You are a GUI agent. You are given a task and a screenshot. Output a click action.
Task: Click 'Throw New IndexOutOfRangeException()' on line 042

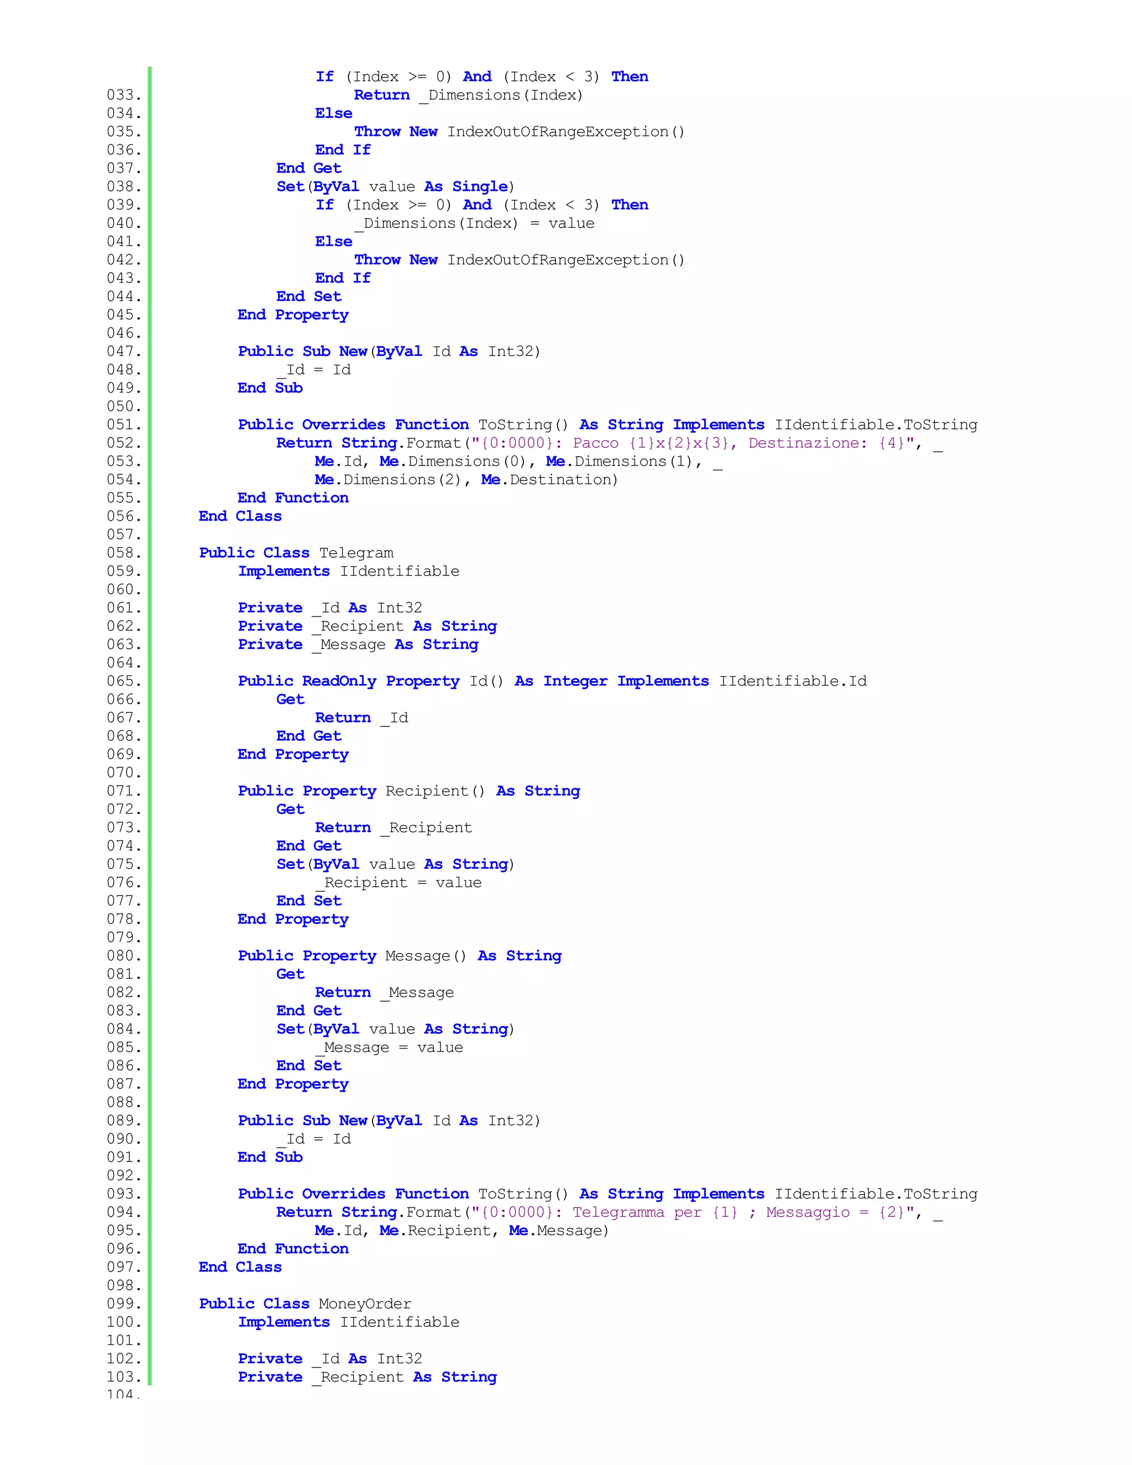520,260
